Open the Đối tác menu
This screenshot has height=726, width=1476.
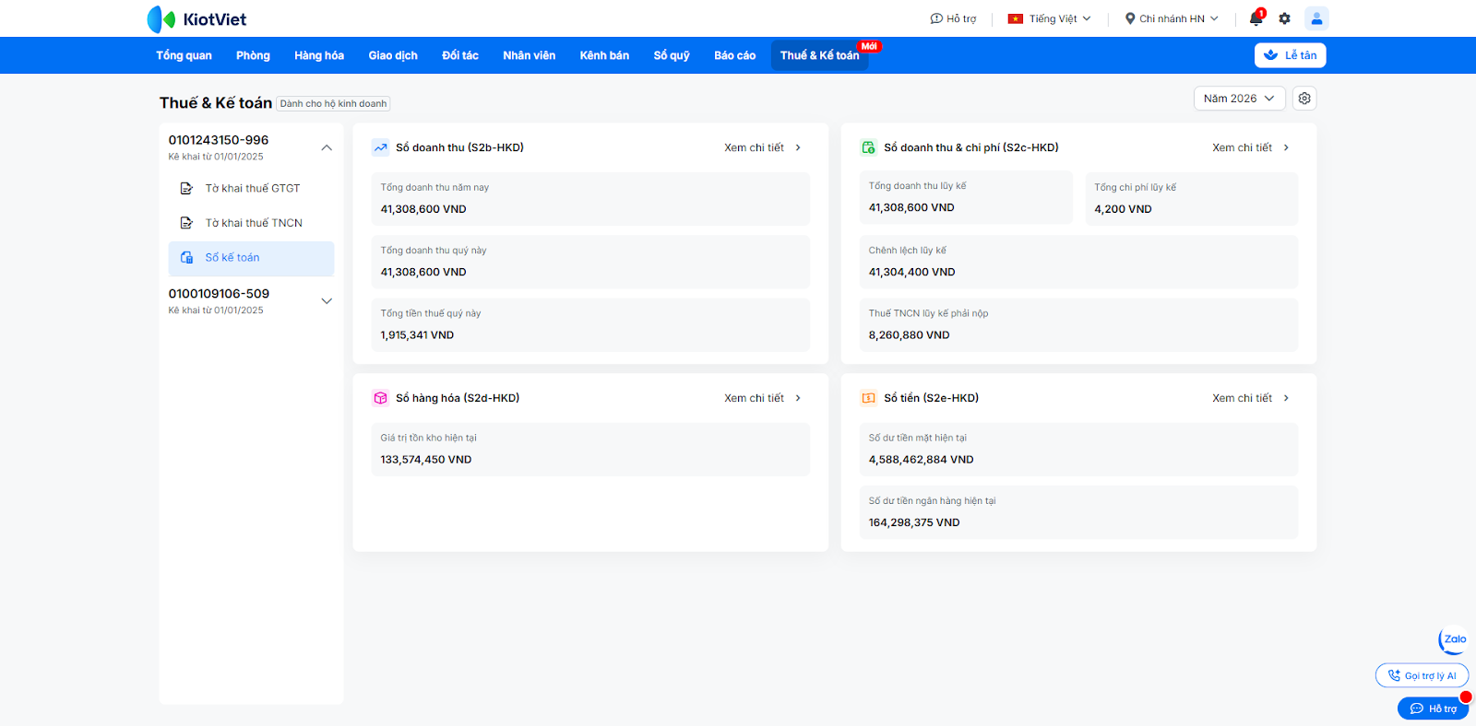click(460, 55)
